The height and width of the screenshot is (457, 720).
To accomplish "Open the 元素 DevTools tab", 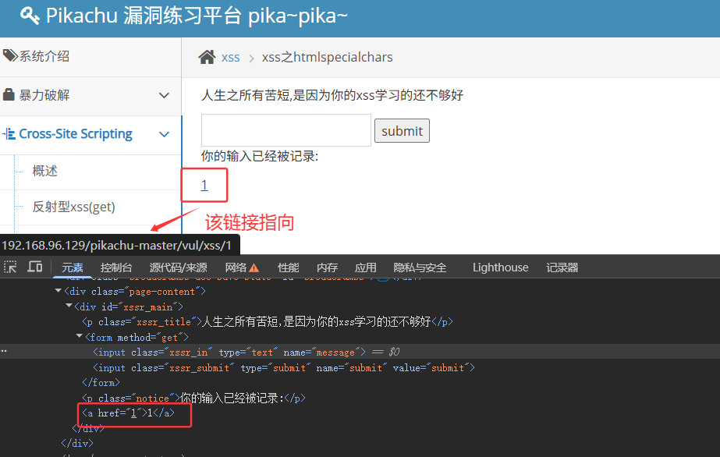I will tap(72, 267).
